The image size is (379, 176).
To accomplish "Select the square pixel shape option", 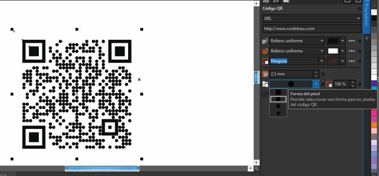I will point(278,92).
